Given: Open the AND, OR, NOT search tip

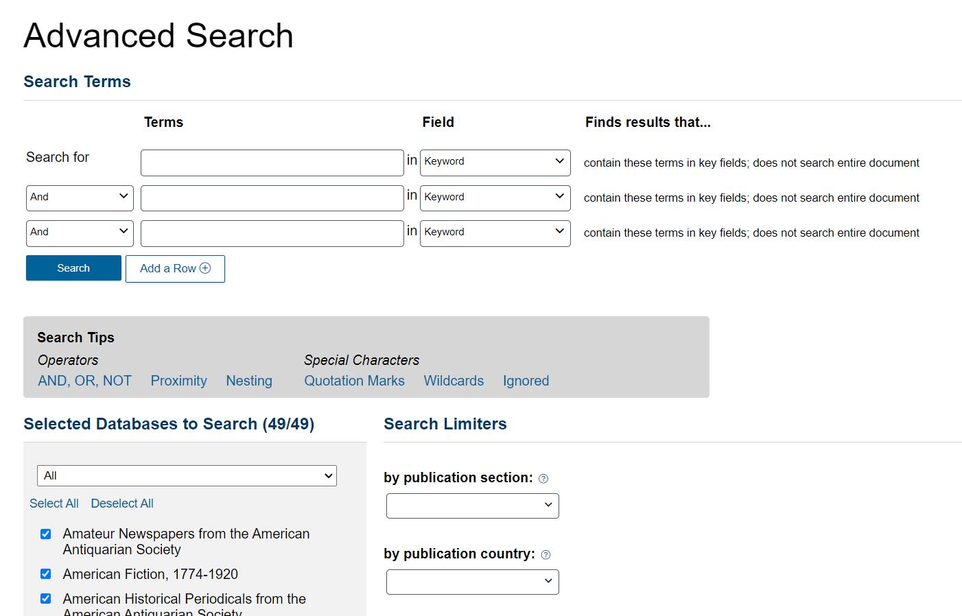Looking at the screenshot, I should coord(84,381).
